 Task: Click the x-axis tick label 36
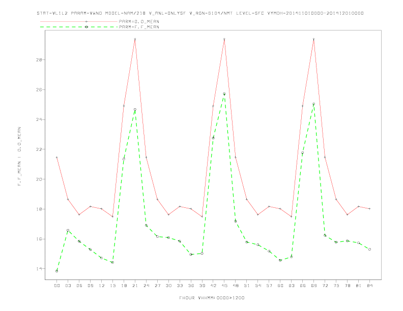pyautogui.click(x=191, y=286)
